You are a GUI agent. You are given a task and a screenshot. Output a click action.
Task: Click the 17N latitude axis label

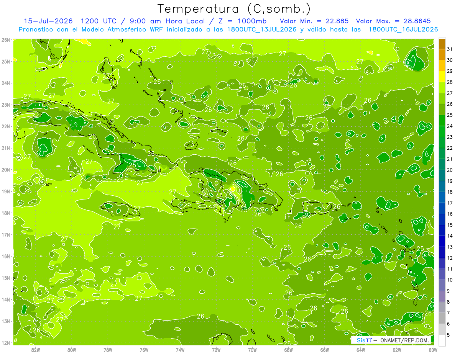coord(6,234)
